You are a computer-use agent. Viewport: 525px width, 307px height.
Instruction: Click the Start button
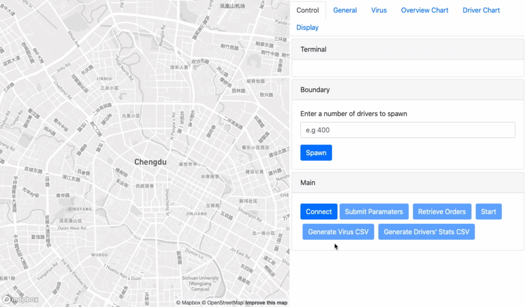pos(488,211)
